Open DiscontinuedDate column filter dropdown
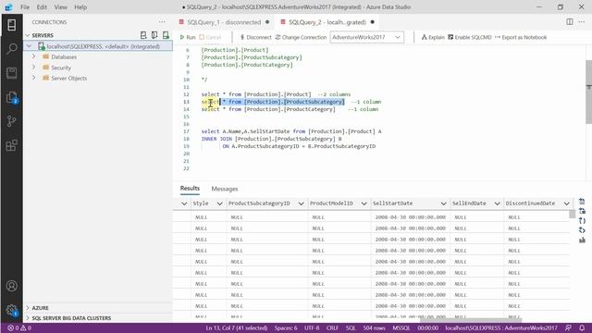Image resolution: width=592 pixels, height=333 pixels. coord(566,203)
